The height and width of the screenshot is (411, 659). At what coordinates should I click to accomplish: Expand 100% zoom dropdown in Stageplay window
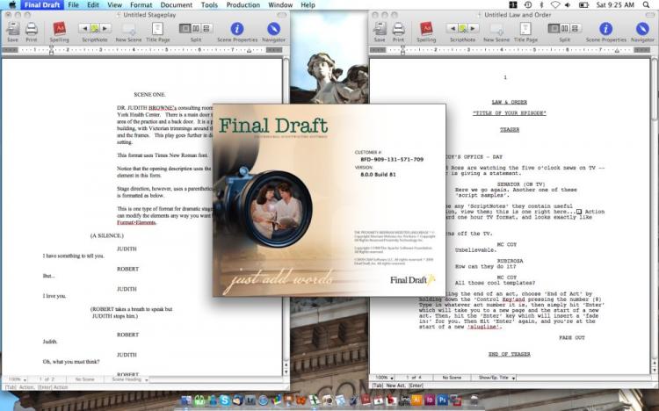[x=16, y=379]
